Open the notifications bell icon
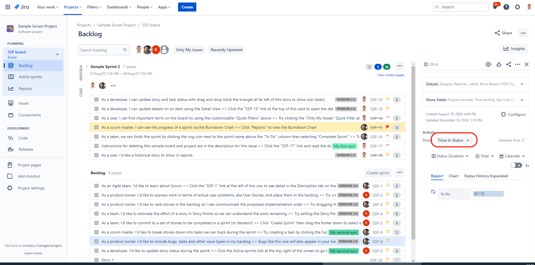535x265 pixels. (495, 7)
